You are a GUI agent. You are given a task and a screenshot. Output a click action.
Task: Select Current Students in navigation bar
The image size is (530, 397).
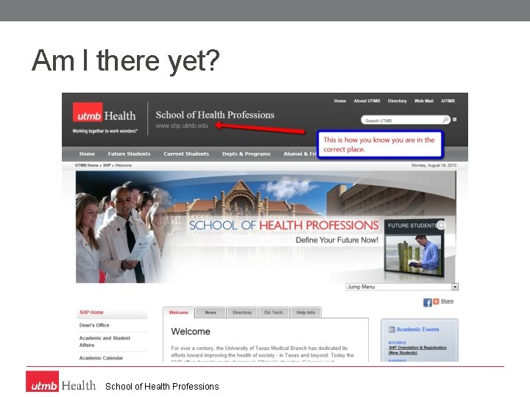186,154
